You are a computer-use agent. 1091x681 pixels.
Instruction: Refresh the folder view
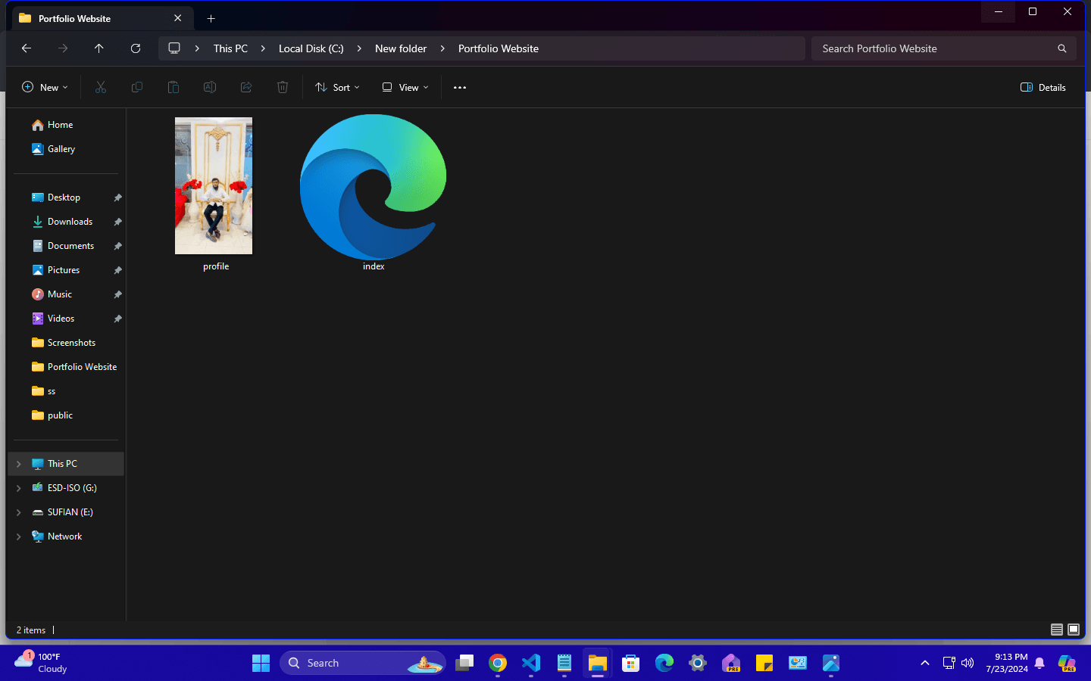pos(136,48)
